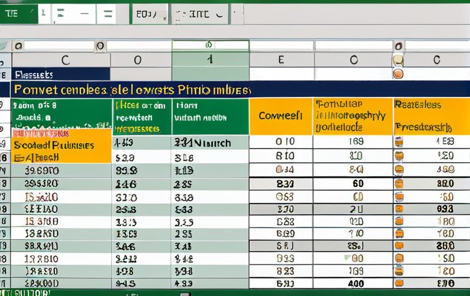Click the green-outlined field above column 1
The image size is (470, 296).
point(210,45)
